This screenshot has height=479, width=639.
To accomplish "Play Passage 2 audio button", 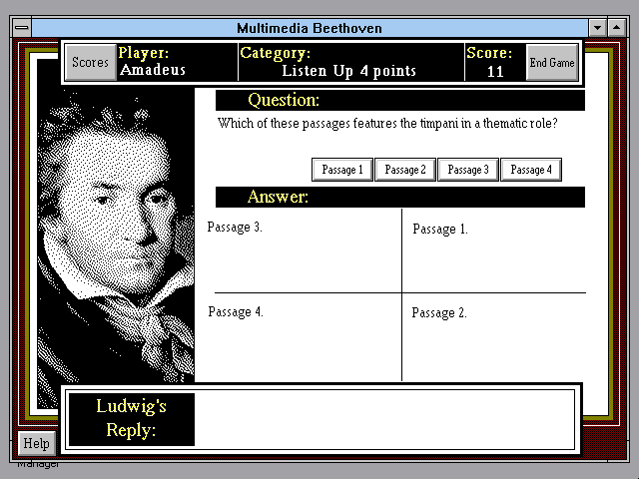I will click(405, 170).
